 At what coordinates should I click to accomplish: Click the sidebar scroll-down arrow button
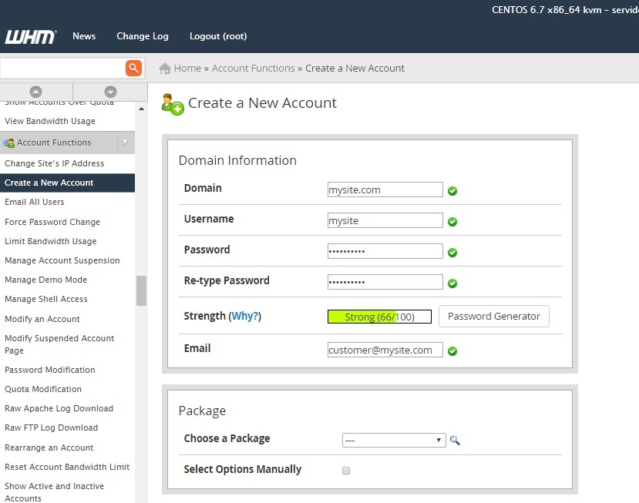(110, 92)
